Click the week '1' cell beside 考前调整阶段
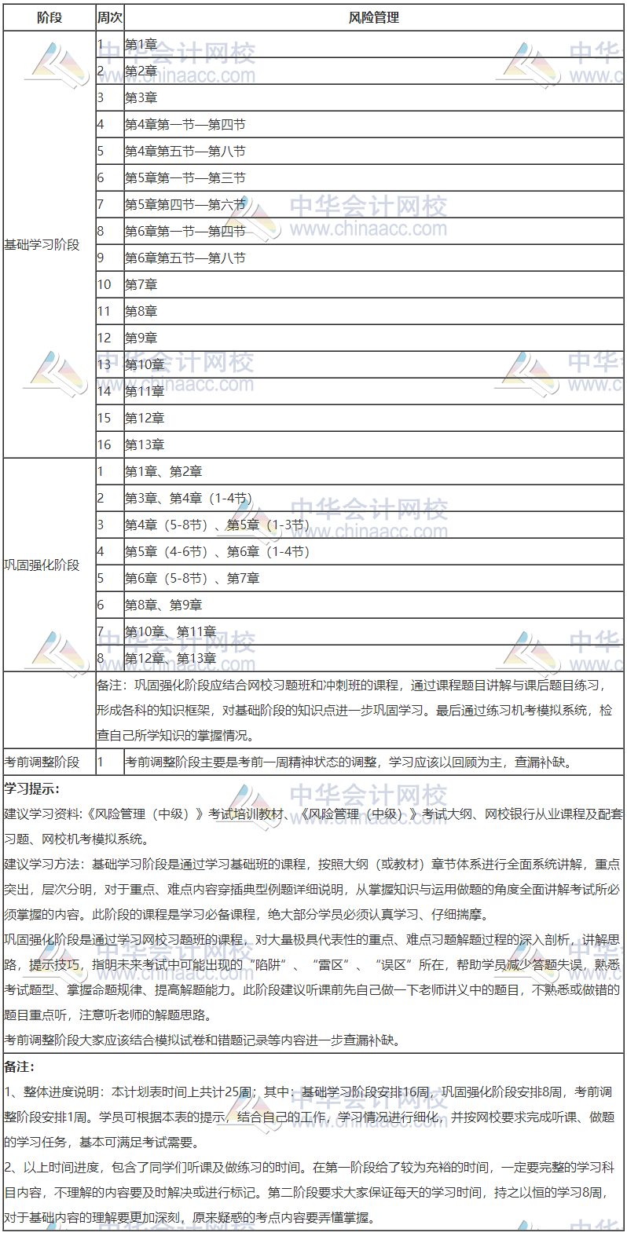The width and height of the screenshot is (627, 1236). (x=110, y=762)
